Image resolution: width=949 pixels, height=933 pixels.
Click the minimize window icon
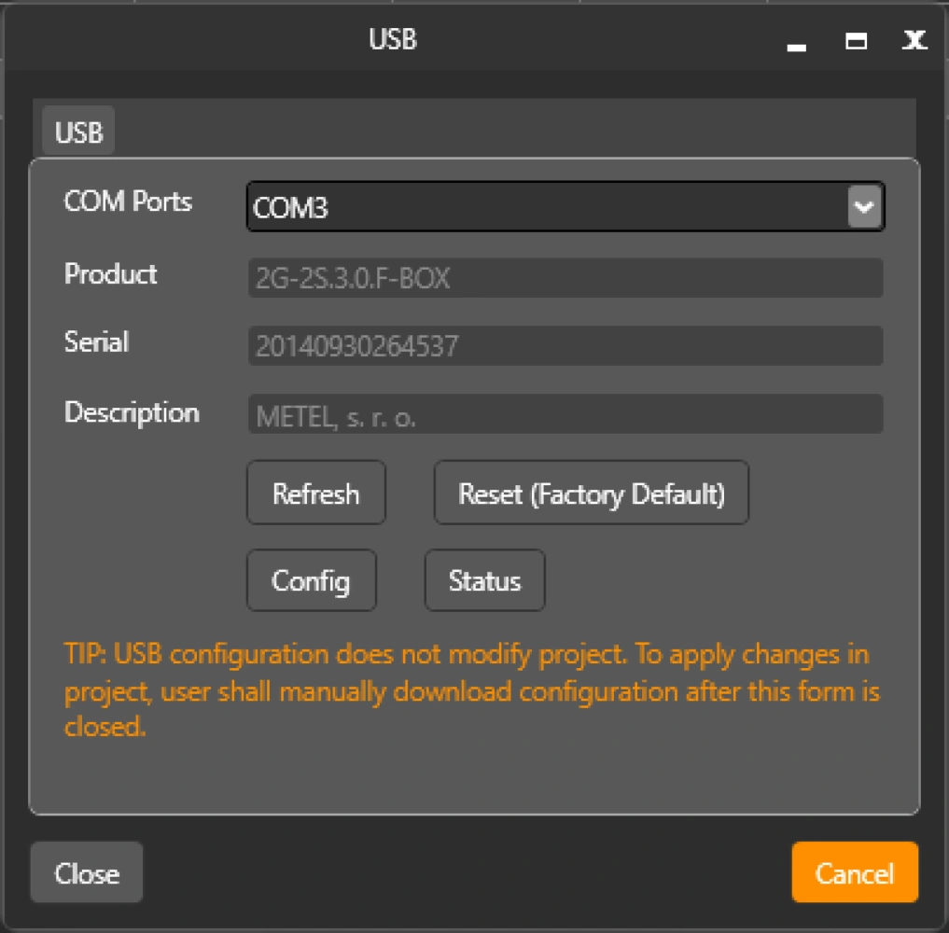click(796, 43)
